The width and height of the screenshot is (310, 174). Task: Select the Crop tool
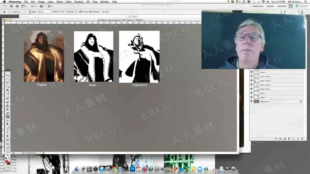pos(8,90)
